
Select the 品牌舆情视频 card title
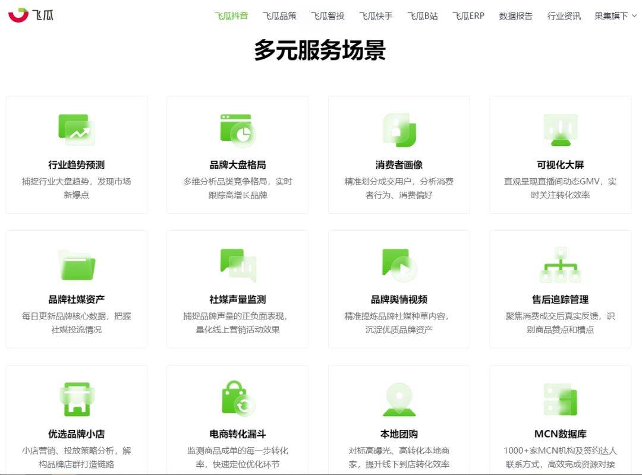[x=399, y=299]
